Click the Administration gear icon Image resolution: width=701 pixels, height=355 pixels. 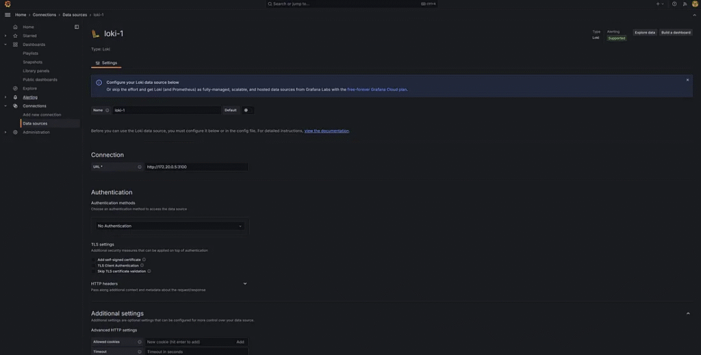point(15,132)
